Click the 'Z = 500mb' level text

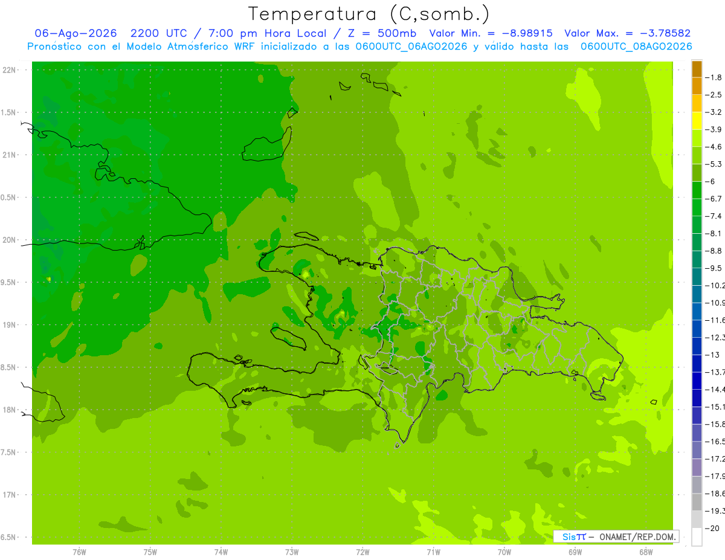(x=381, y=33)
